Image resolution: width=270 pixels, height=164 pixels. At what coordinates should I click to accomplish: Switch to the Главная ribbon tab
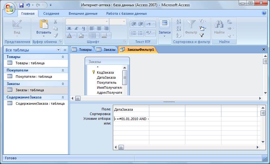coord(28,13)
